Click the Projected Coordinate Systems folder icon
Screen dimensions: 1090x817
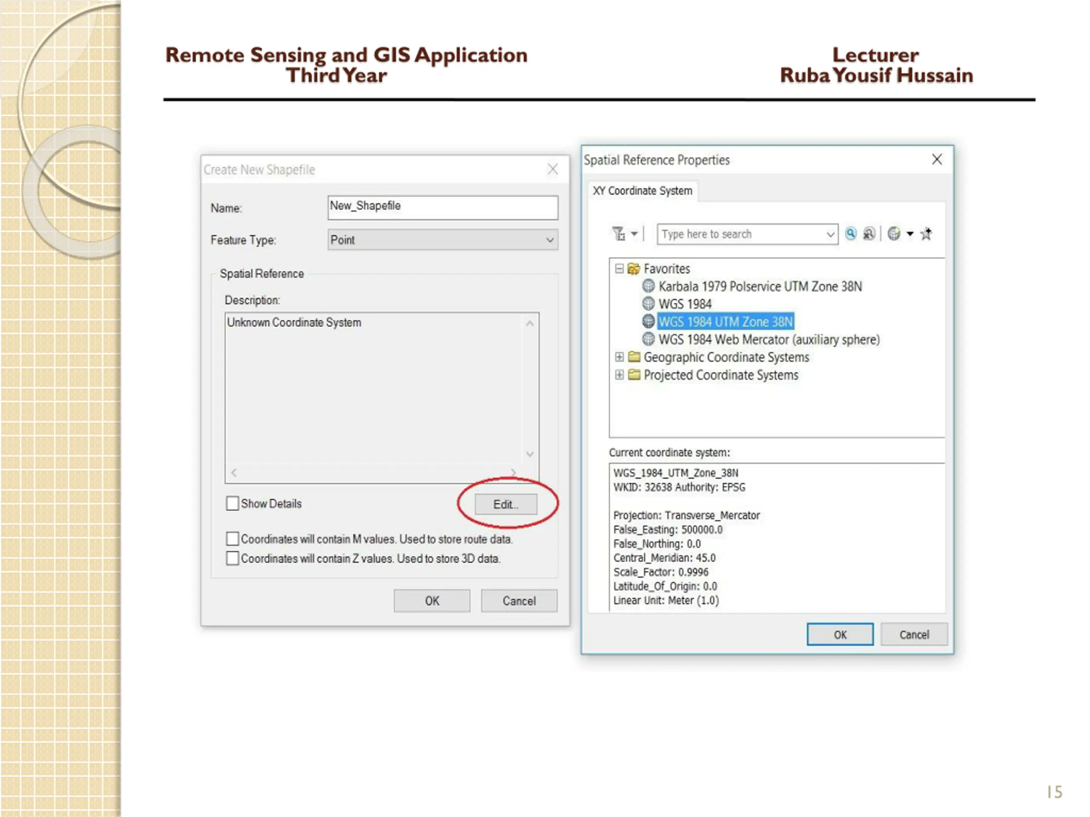tap(634, 375)
